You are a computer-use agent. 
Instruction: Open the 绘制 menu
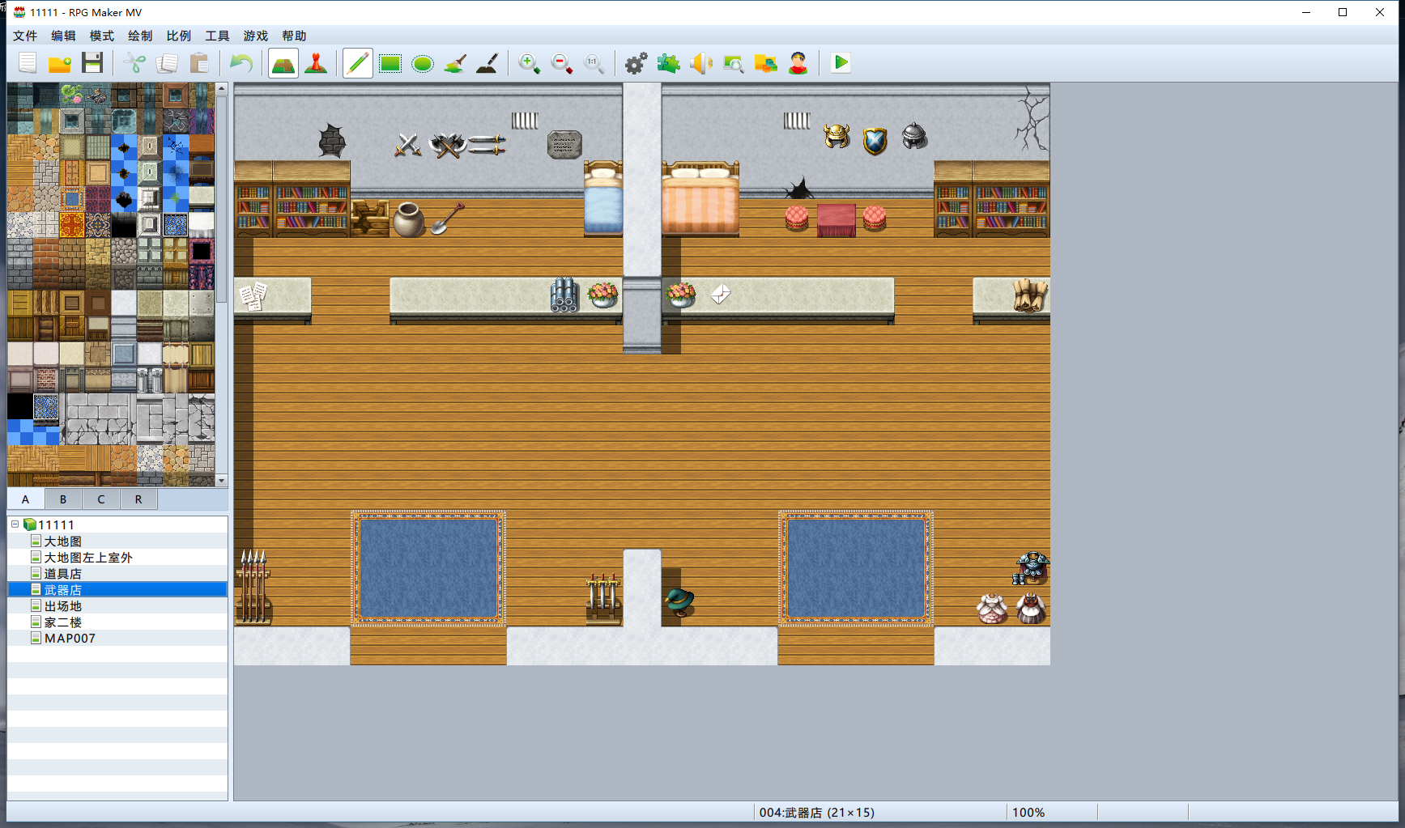coord(140,36)
